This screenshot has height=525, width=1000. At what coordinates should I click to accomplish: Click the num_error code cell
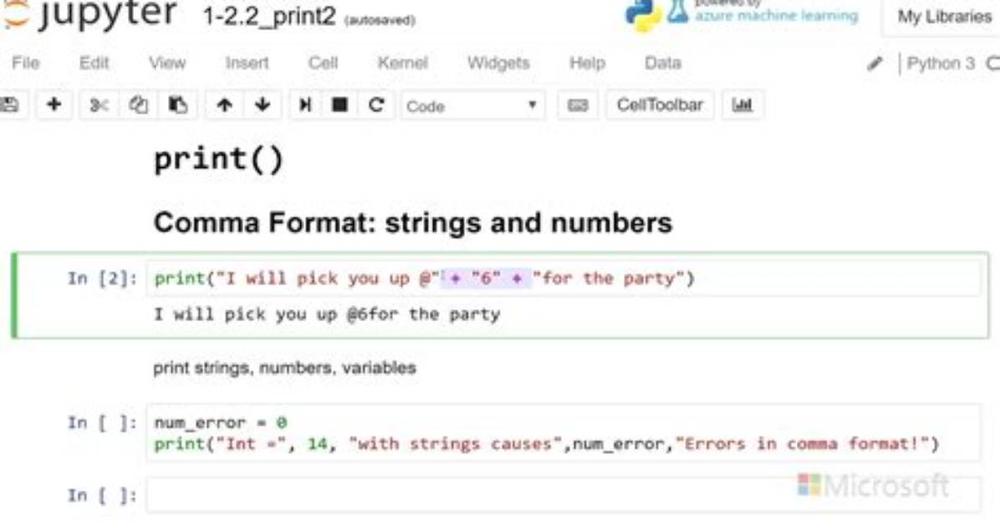564,433
